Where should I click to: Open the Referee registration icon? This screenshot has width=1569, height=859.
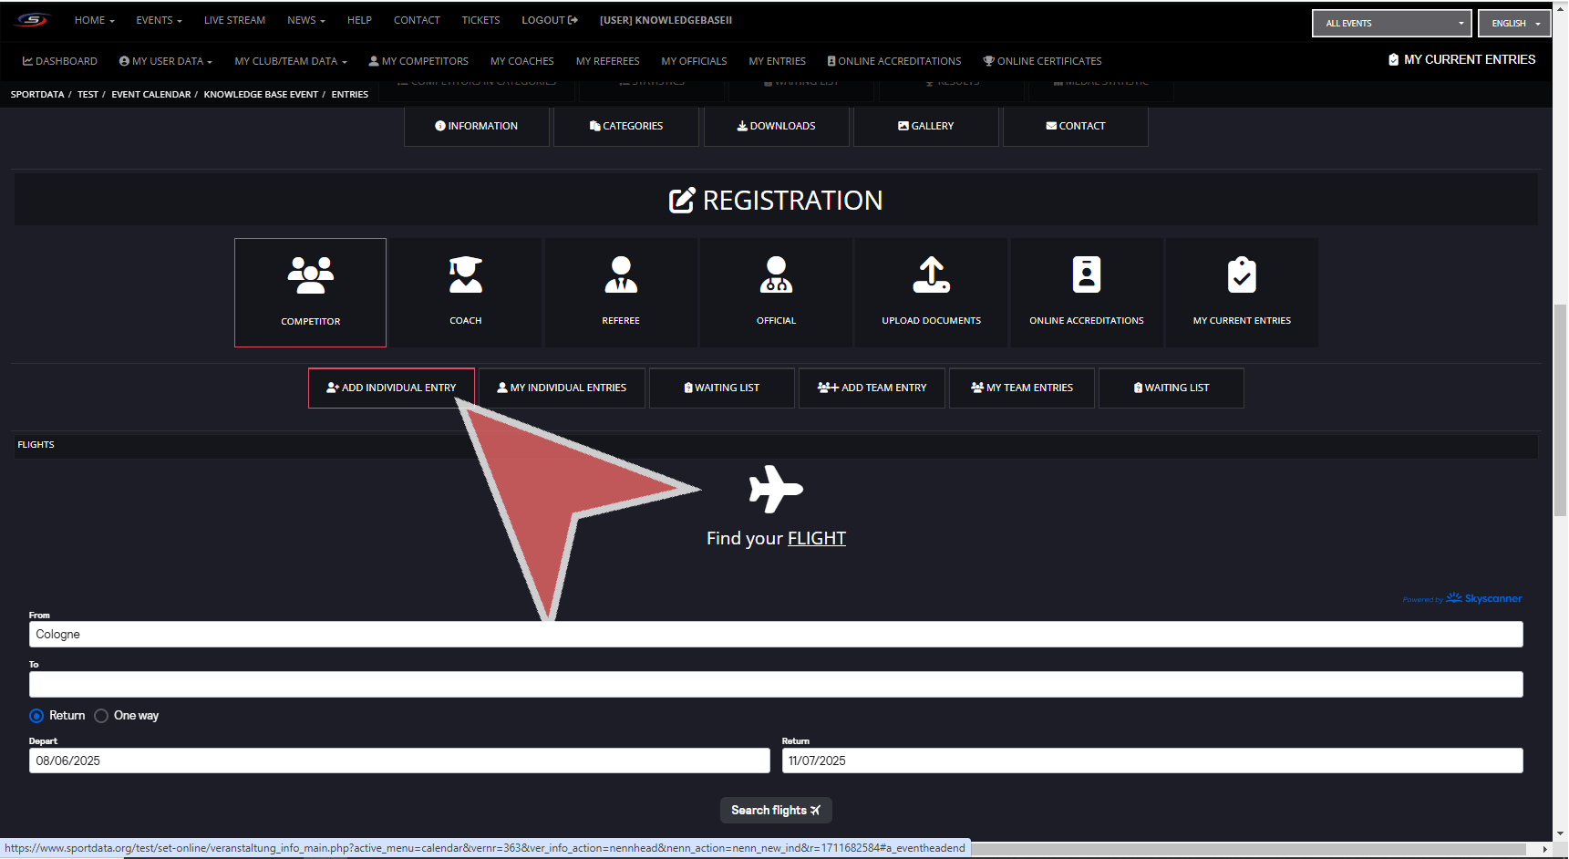621,274
